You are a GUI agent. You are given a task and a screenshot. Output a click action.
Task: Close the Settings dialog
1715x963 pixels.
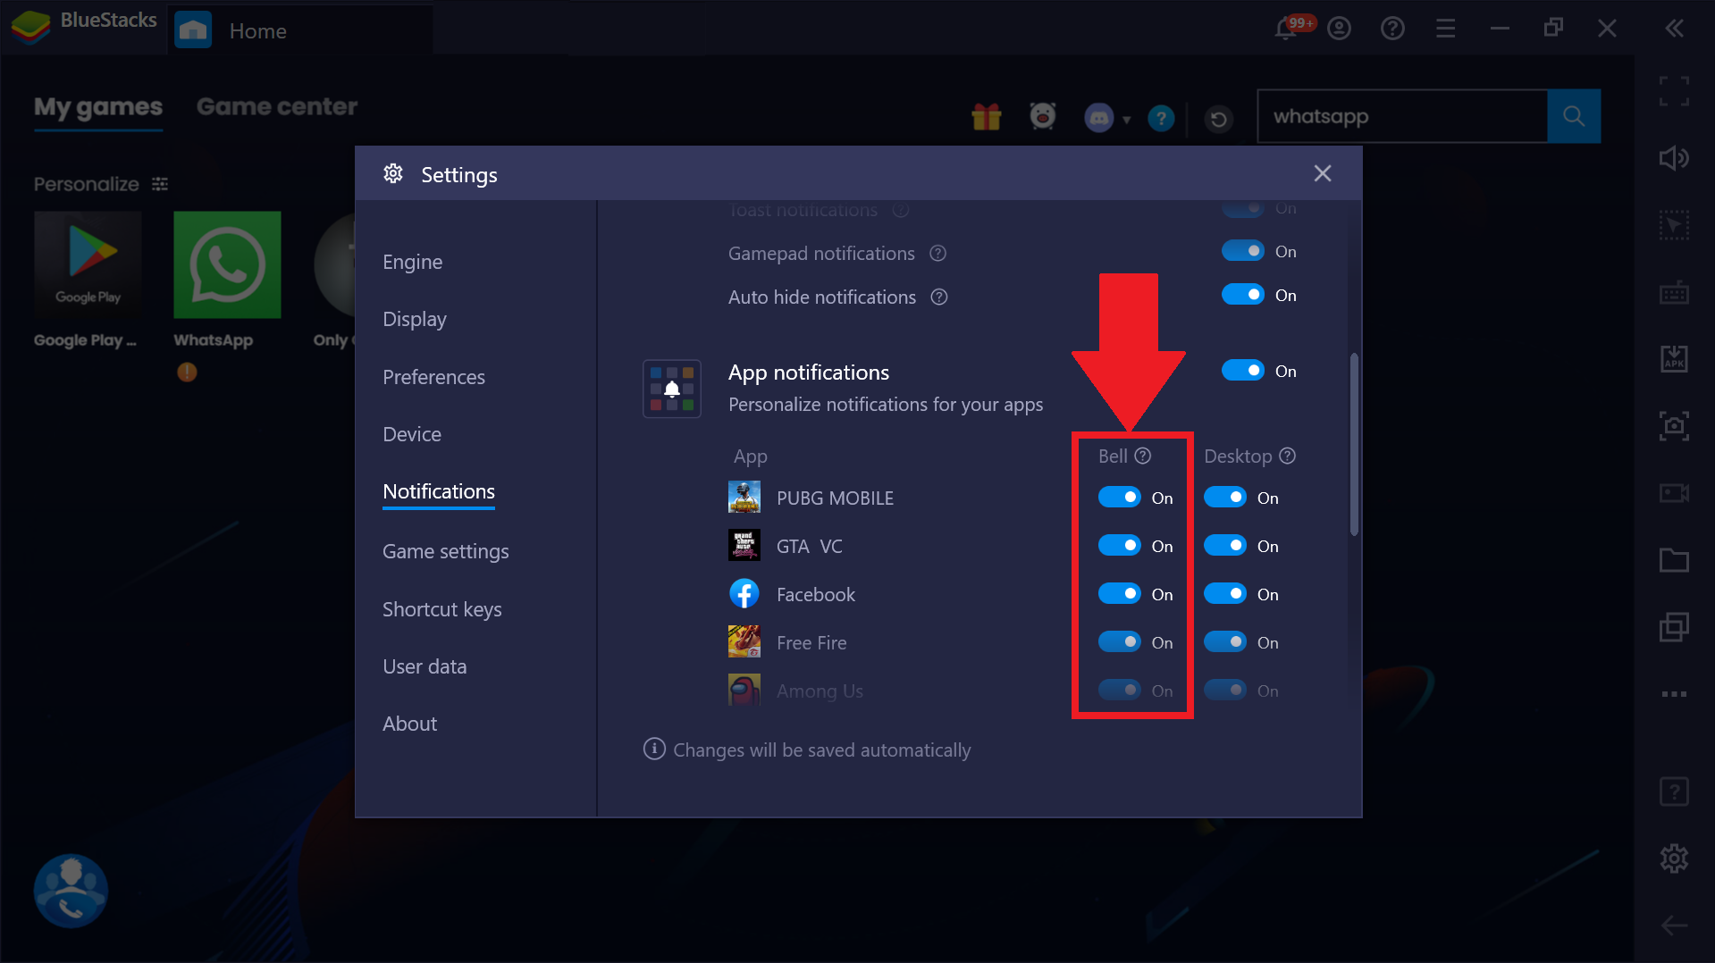(x=1323, y=173)
